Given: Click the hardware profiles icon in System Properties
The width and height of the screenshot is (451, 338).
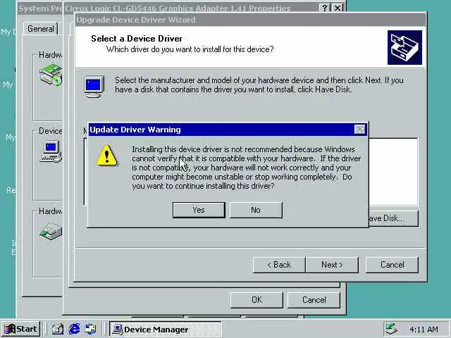Looking at the screenshot, I should (x=51, y=231).
